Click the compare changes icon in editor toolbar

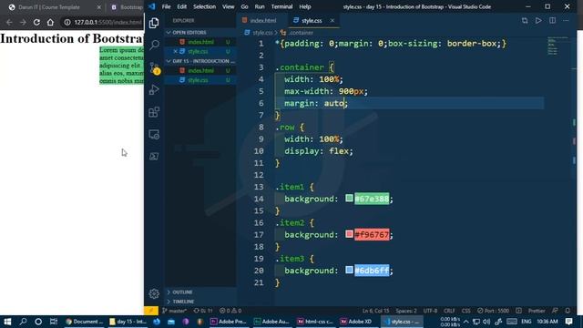click(525, 20)
